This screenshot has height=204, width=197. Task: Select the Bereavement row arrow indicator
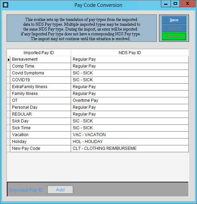pyautogui.click(x=9, y=60)
